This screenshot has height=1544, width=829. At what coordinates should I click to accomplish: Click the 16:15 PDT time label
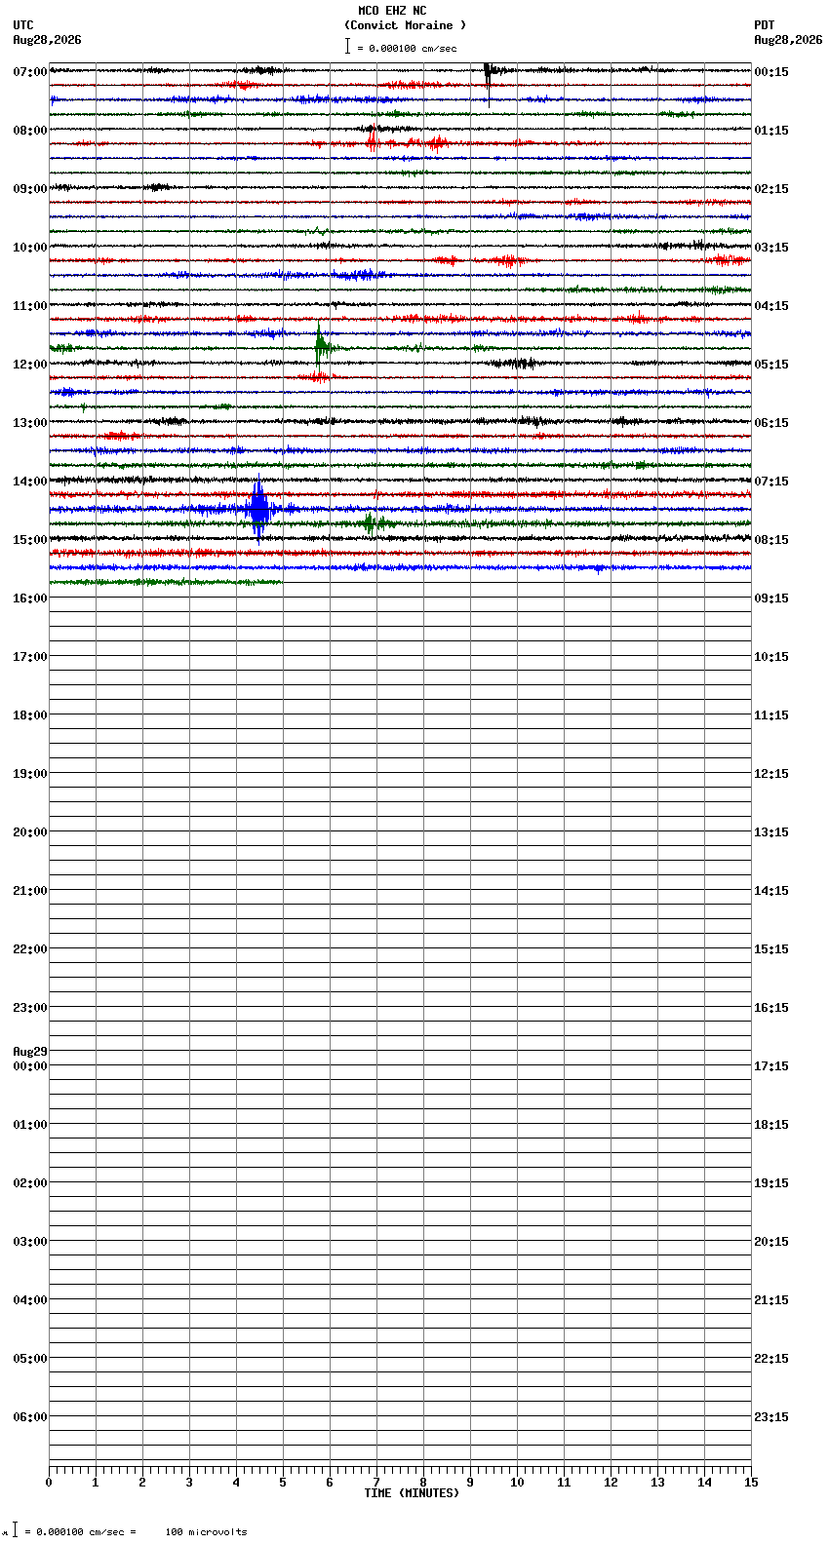pyautogui.click(x=771, y=1007)
